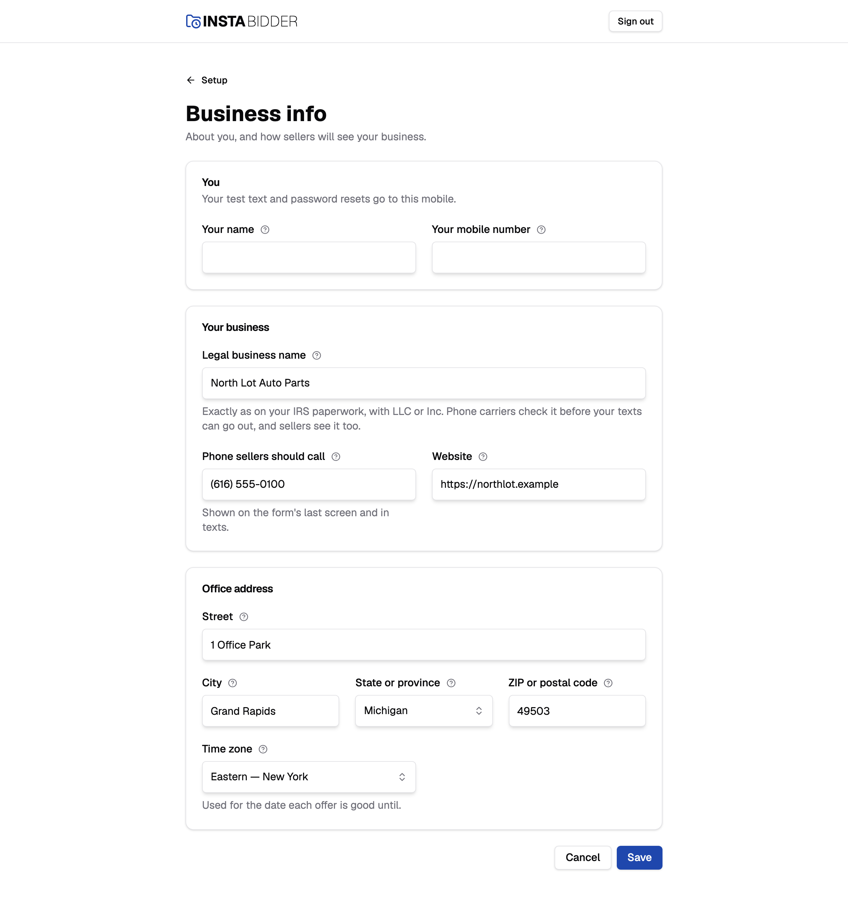The image size is (848, 912).
Task: Open help icon beside Your name
Action: 265,230
